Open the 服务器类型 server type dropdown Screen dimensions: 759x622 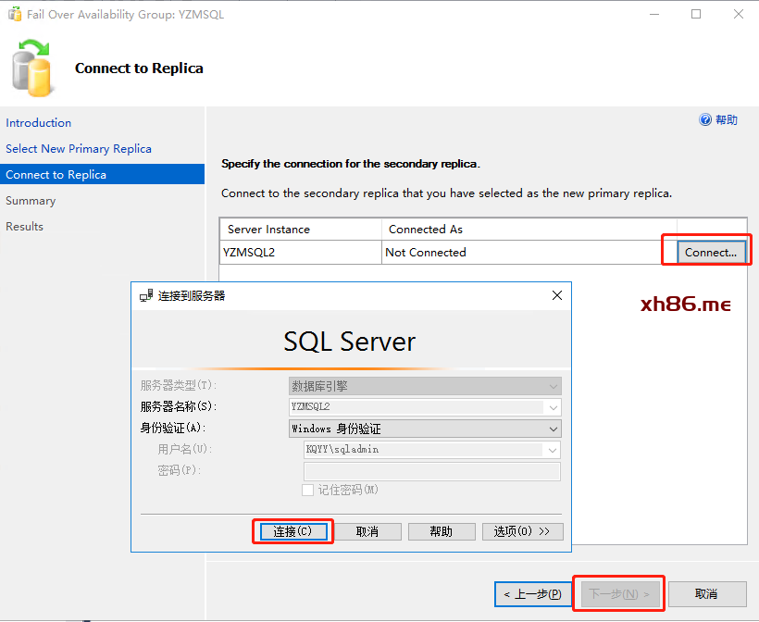click(554, 386)
